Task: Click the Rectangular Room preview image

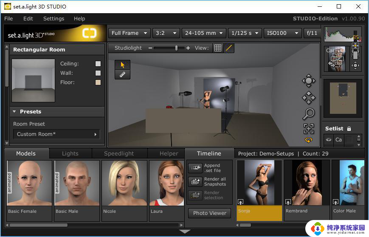Action: [34, 81]
